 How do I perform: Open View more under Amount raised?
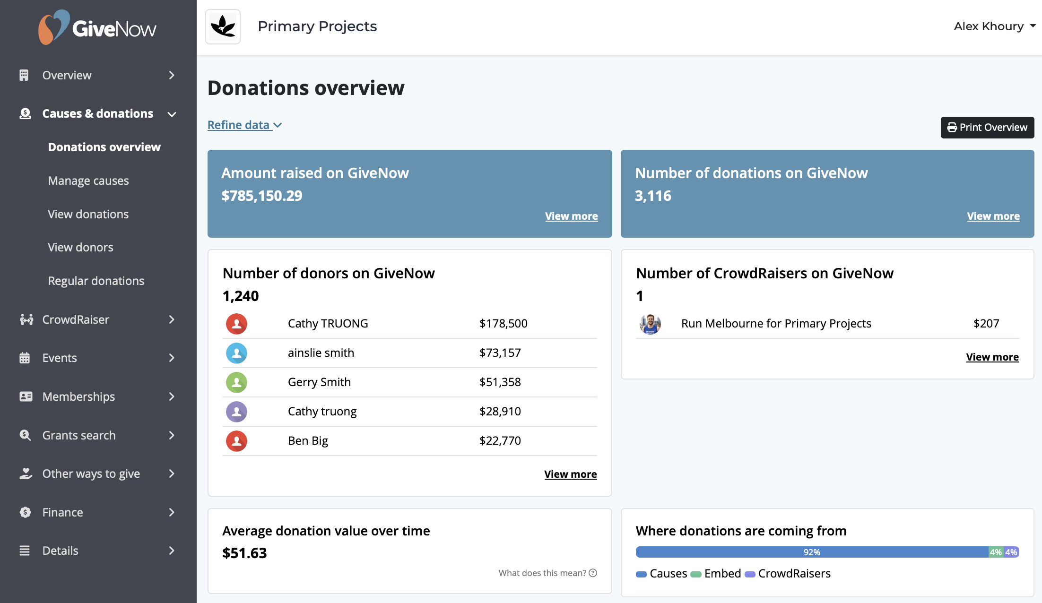pos(571,216)
